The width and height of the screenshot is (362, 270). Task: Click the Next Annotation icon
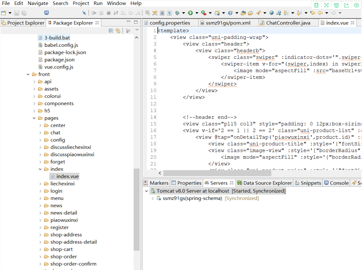coord(286,13)
